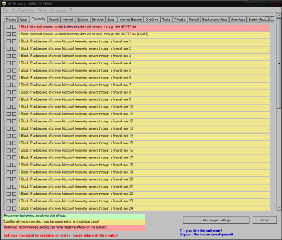Check second box for firewall rule 10
The width and height of the screenshot is (282, 240).
point(15,106)
